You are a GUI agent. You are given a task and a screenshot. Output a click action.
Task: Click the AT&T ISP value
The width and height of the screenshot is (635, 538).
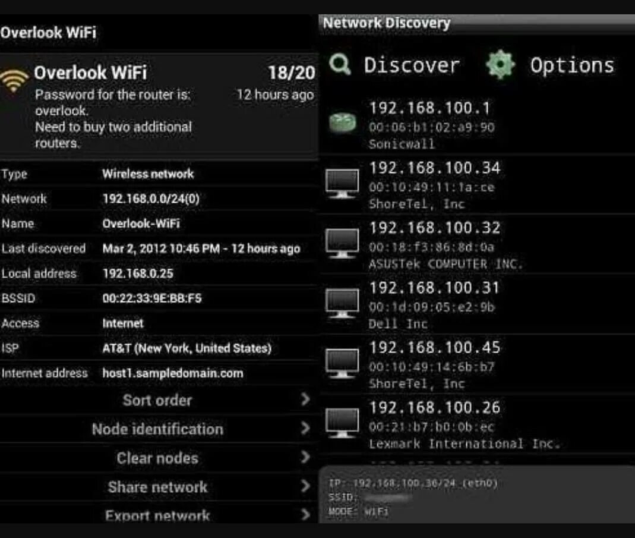[187, 348]
